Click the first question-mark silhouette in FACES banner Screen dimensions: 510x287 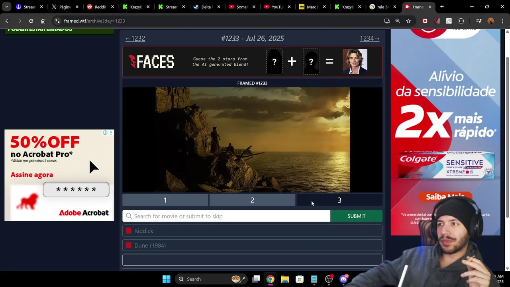[x=274, y=61]
